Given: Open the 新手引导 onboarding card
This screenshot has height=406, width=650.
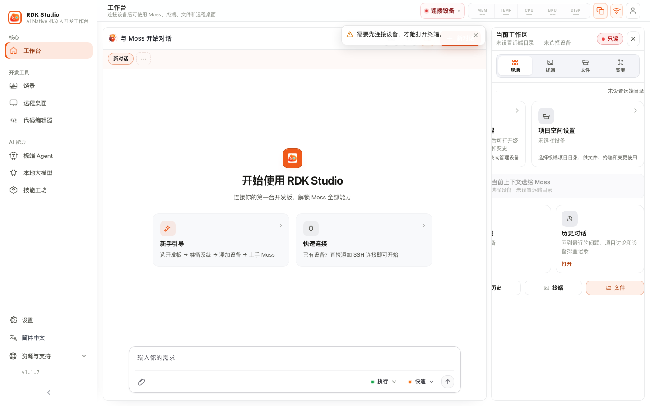Looking at the screenshot, I should (x=221, y=240).
